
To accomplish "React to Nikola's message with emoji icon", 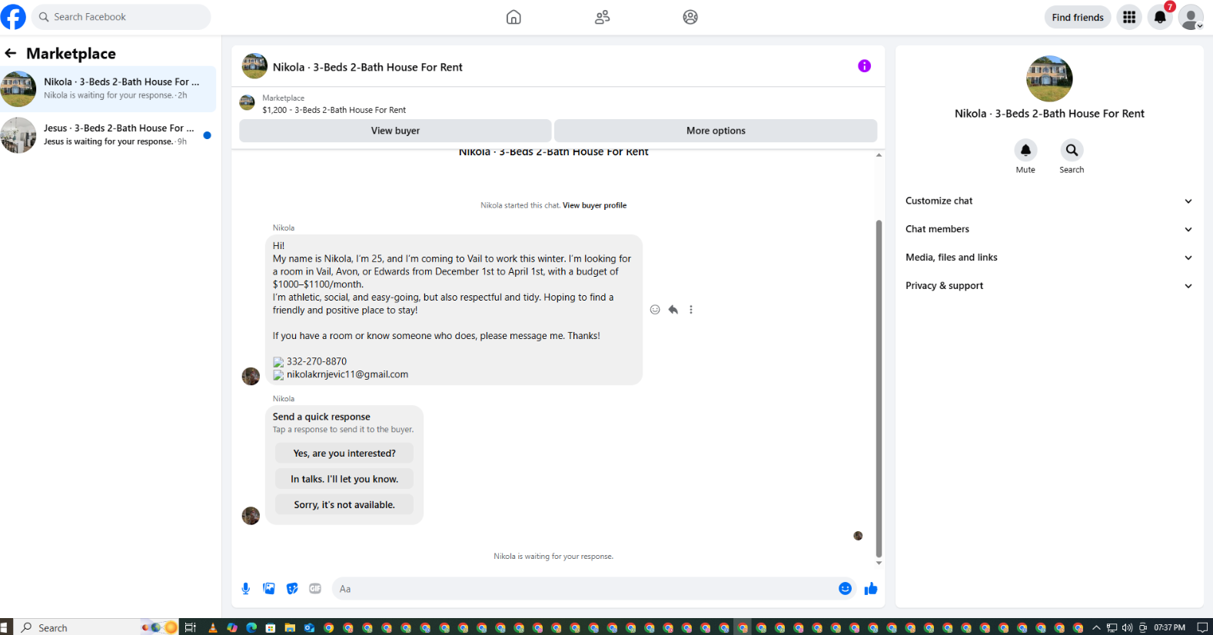I will point(655,310).
